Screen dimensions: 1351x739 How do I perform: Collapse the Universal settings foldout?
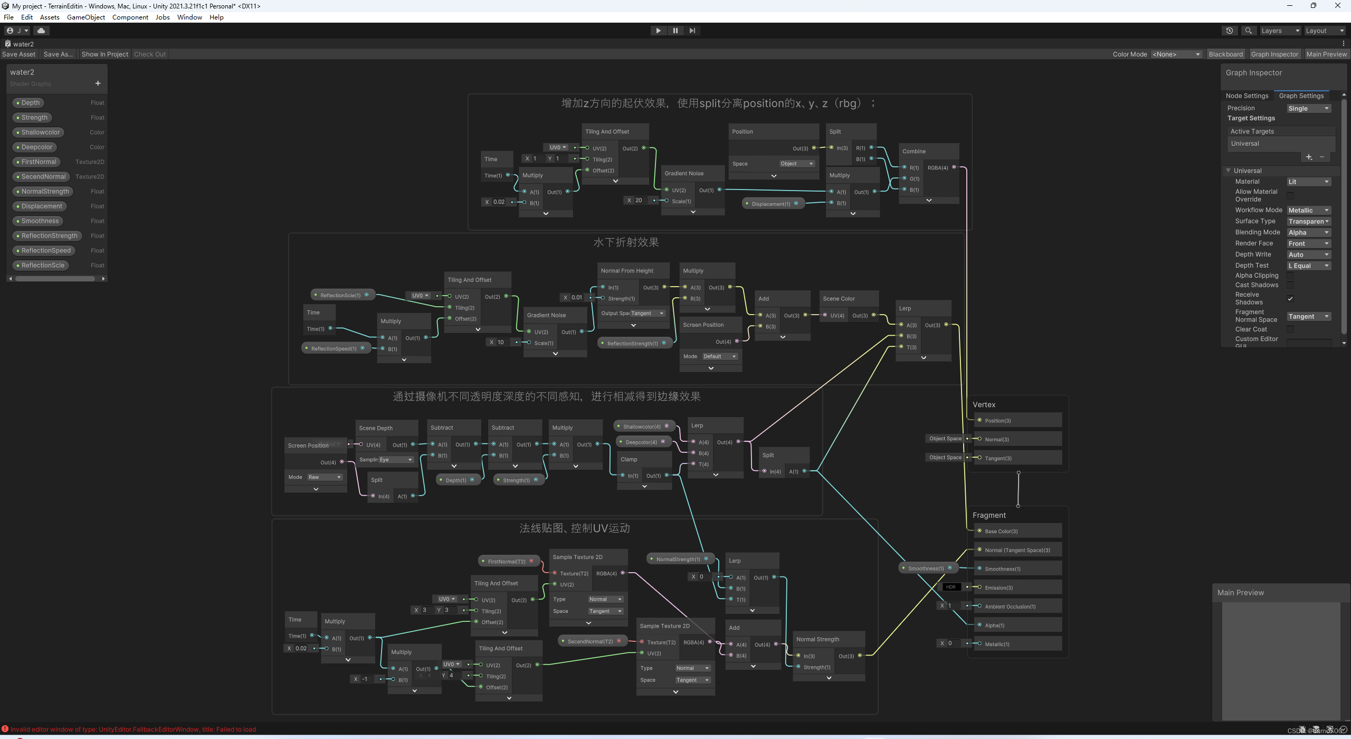pos(1229,170)
